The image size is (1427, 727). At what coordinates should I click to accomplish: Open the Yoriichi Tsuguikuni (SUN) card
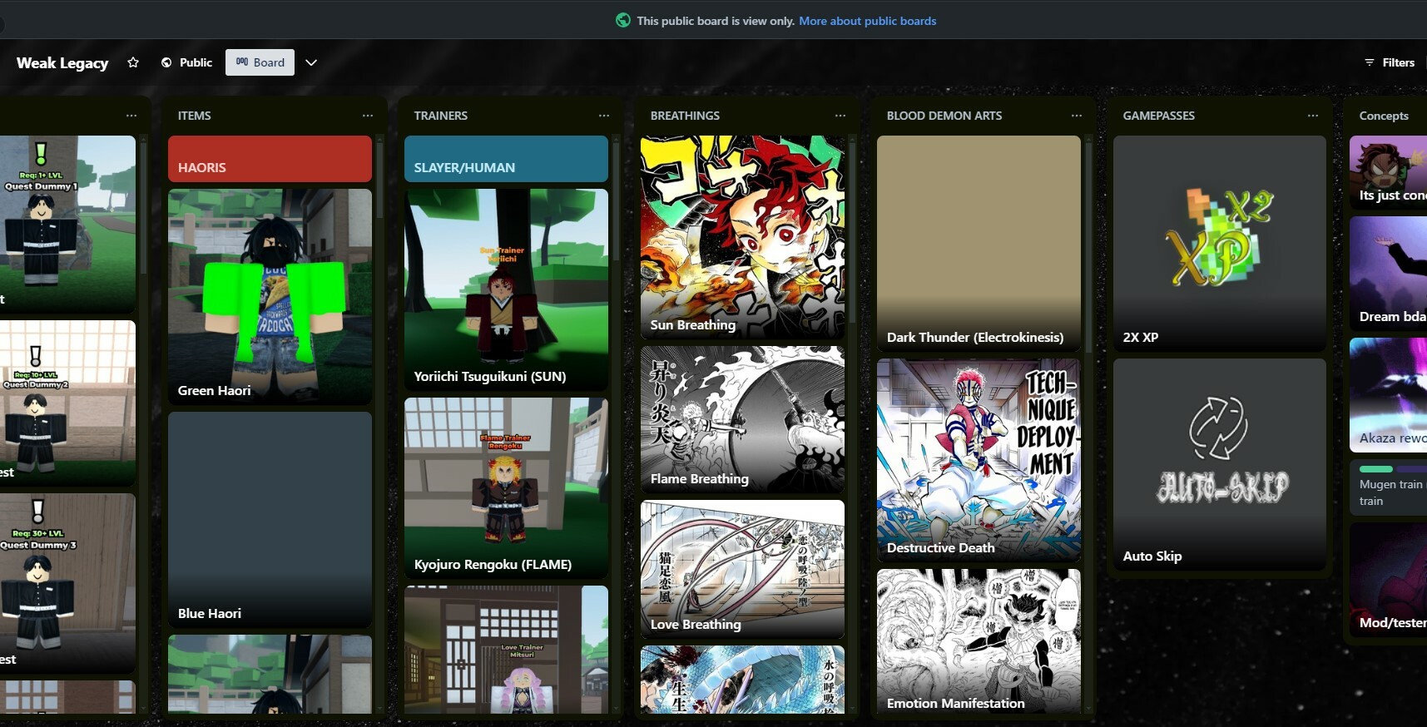[x=506, y=289]
